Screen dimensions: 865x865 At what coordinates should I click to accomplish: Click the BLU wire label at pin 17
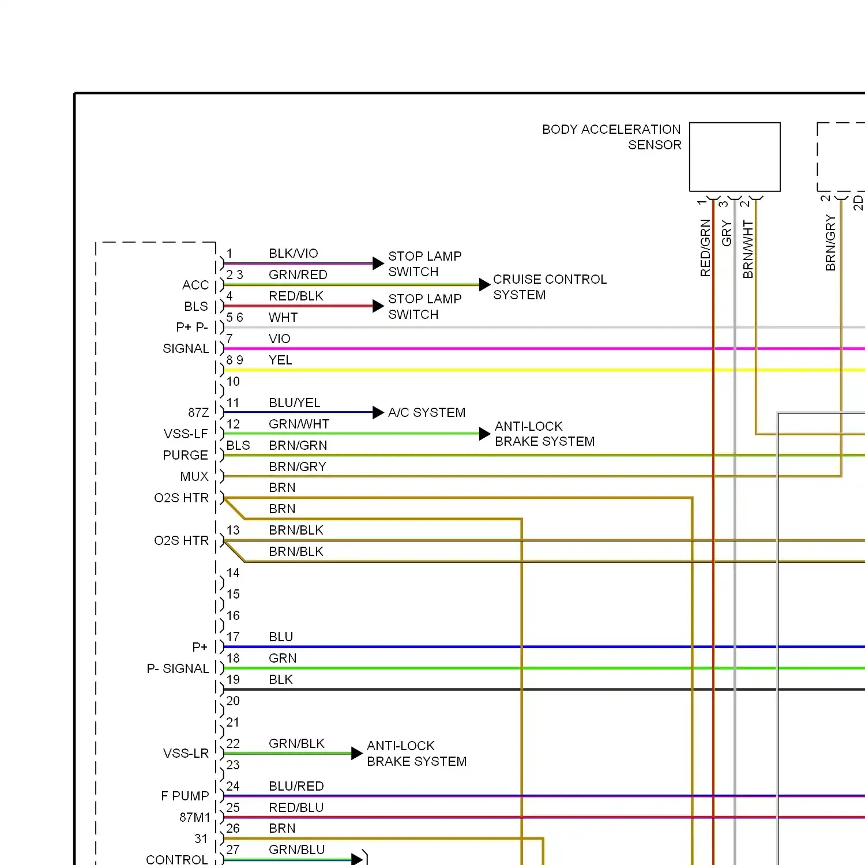(x=281, y=637)
